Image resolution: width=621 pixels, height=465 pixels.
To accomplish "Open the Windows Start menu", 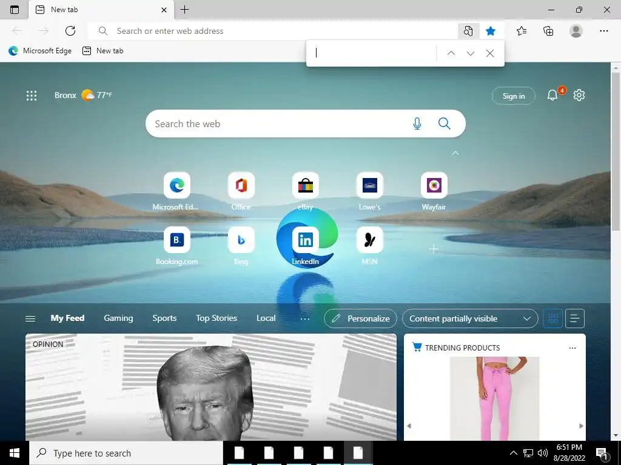I will [15, 453].
